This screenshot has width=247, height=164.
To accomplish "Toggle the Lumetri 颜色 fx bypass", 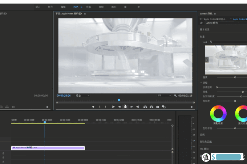I will pos(201,23).
